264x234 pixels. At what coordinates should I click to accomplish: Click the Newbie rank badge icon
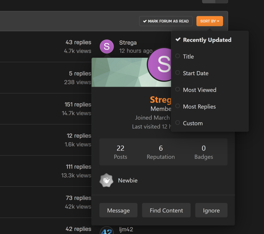[106, 180]
